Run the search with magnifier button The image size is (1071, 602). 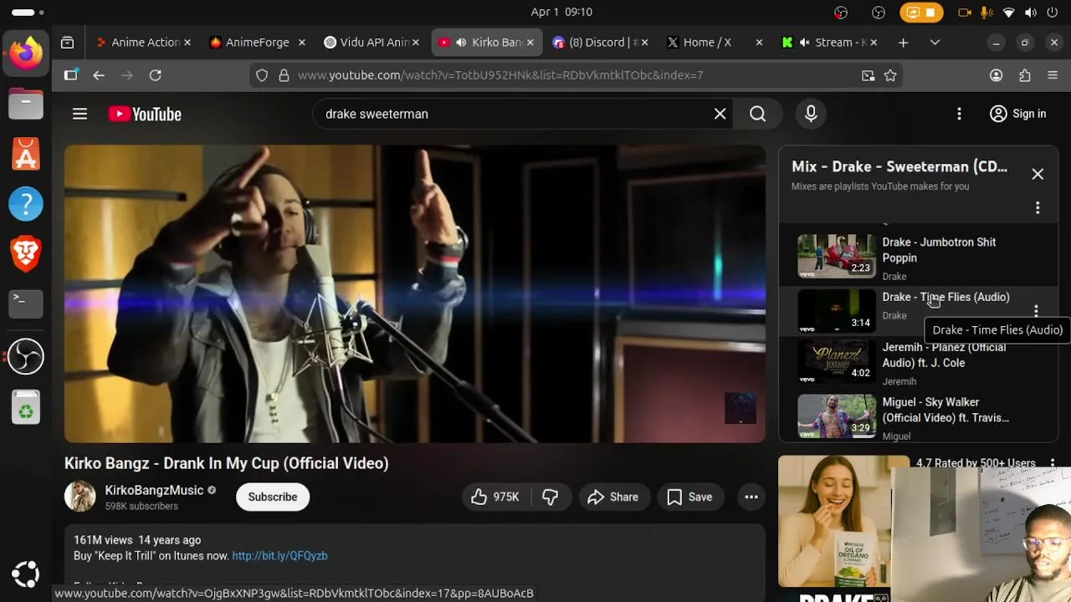pos(757,114)
